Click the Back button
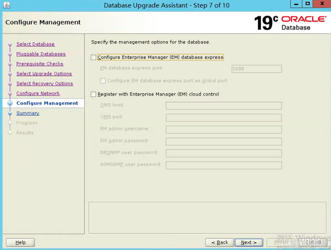331x250 pixels. [220, 242]
